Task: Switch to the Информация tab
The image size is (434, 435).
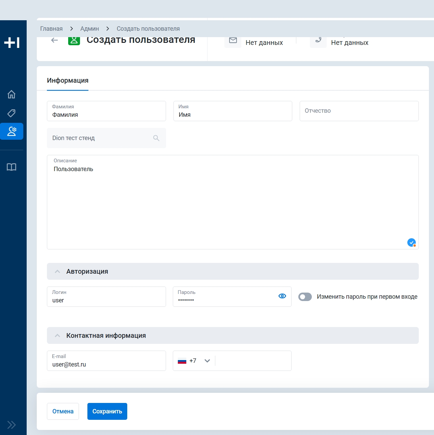Action: coord(67,81)
